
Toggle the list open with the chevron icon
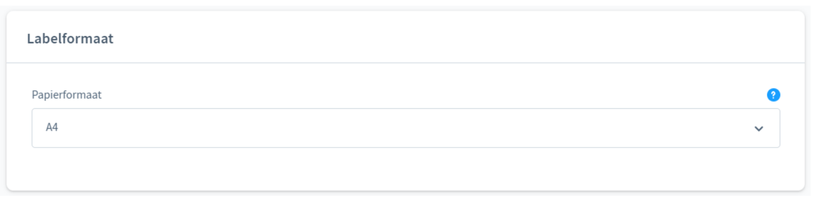758,128
